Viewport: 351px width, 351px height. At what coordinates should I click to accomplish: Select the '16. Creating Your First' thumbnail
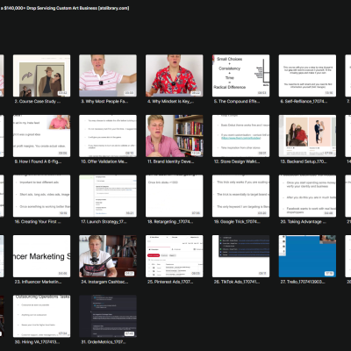(41, 196)
